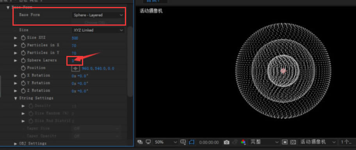Click the 0:00:00:00 current time display
This screenshot has width=356, height=150.
tap(209, 142)
